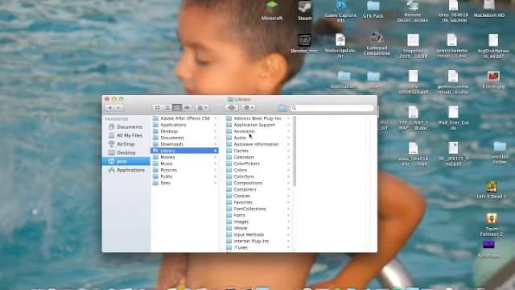Open Address Book Plug-Ins folder
Screen dimensions: 515x290
(258, 118)
